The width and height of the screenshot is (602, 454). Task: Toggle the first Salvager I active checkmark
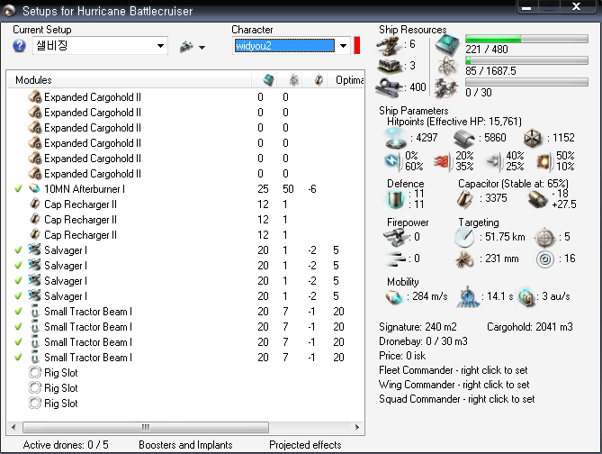pyautogui.click(x=18, y=250)
